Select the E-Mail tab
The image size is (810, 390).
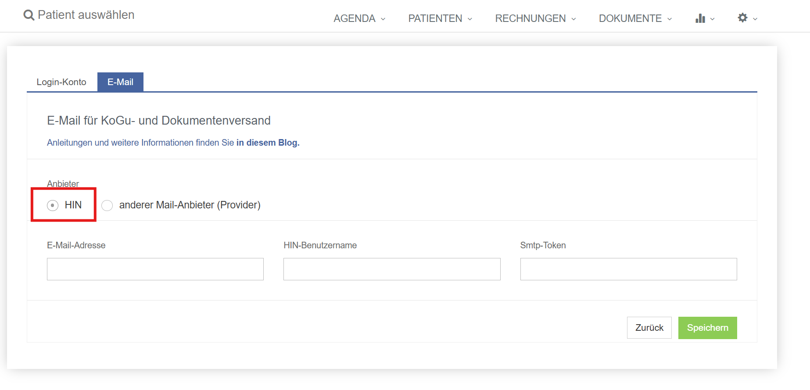[120, 82]
